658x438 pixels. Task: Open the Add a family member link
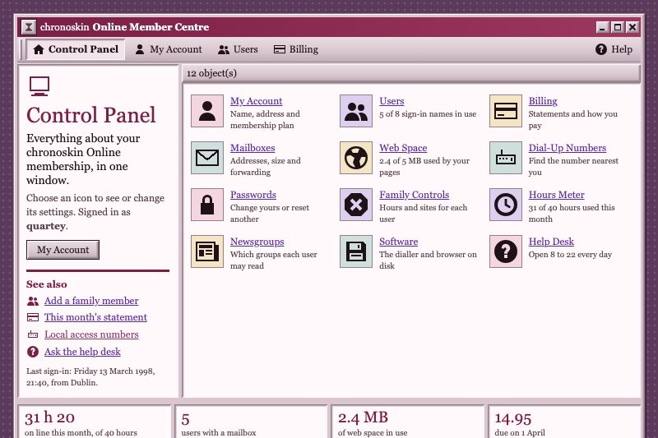(91, 301)
